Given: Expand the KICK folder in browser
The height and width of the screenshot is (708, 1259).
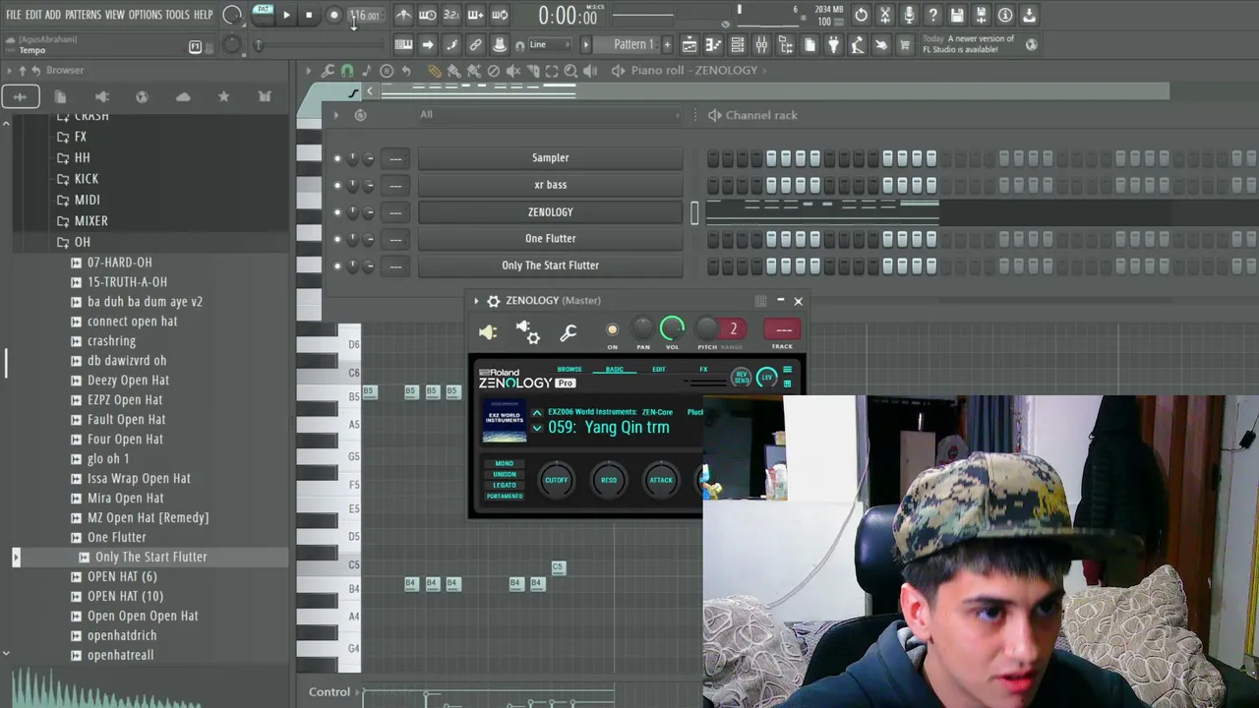Looking at the screenshot, I should pos(87,179).
